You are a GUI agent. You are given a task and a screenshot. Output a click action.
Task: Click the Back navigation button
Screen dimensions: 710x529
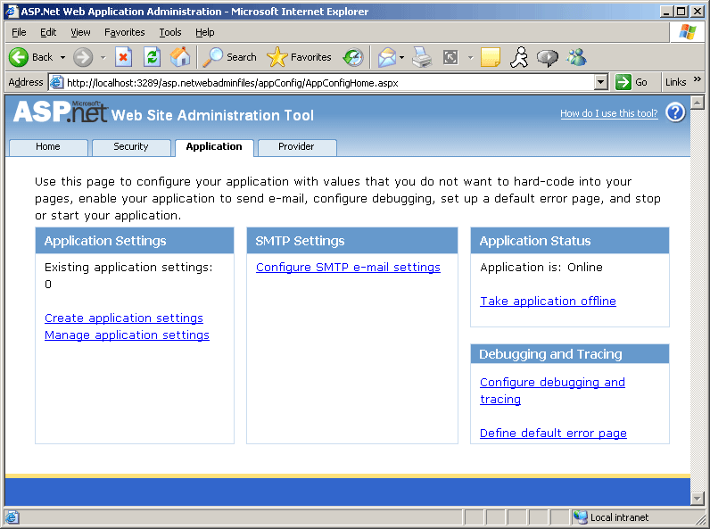31,57
